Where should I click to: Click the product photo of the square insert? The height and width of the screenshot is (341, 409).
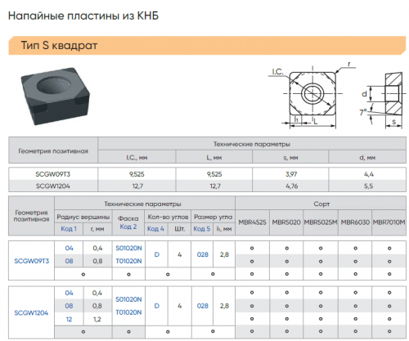pyautogui.click(x=56, y=96)
